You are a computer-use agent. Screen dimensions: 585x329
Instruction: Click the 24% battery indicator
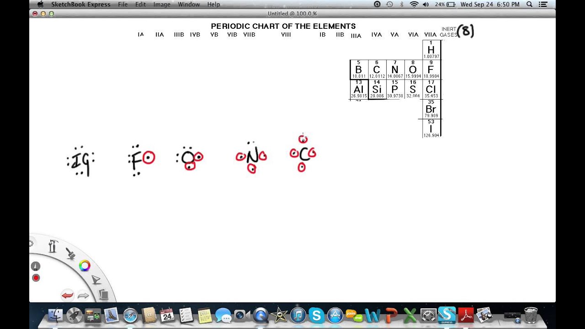(x=445, y=4)
